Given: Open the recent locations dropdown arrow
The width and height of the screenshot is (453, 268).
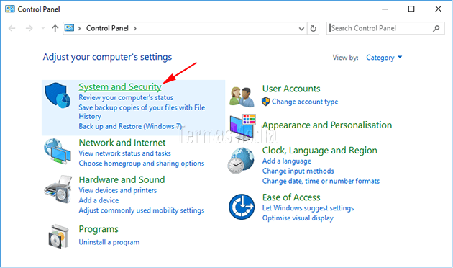Looking at the screenshot, I should 43,28.
